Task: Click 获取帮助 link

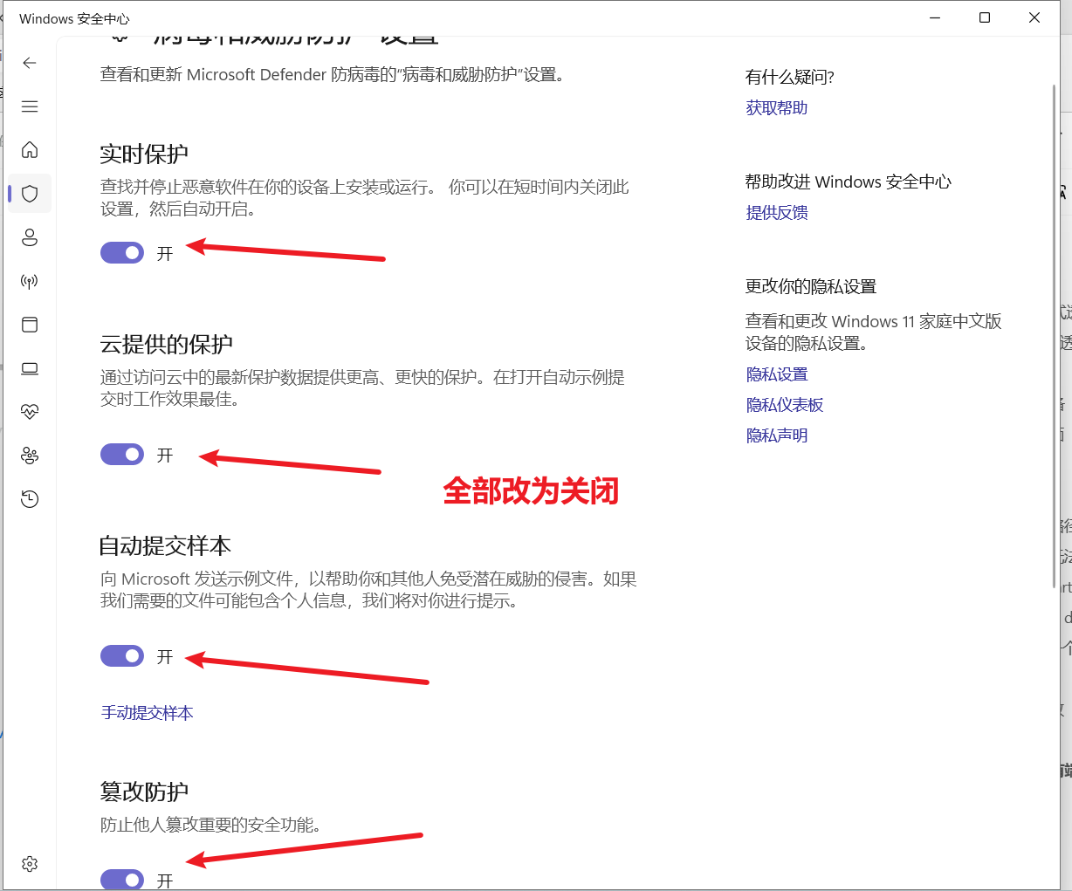Action: point(775,107)
